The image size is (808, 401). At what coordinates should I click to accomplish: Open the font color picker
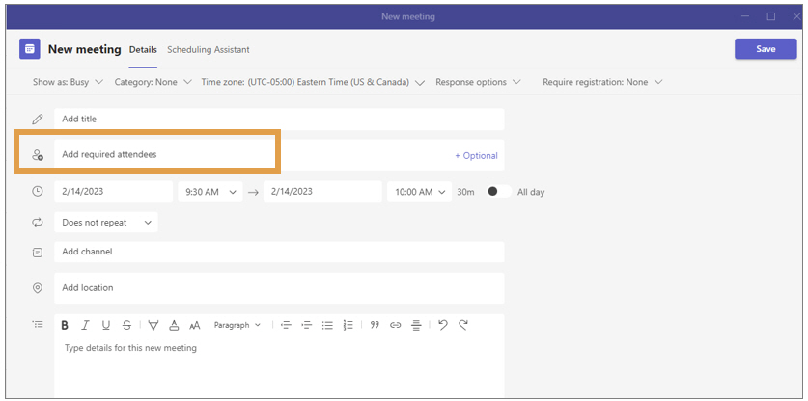(x=174, y=326)
